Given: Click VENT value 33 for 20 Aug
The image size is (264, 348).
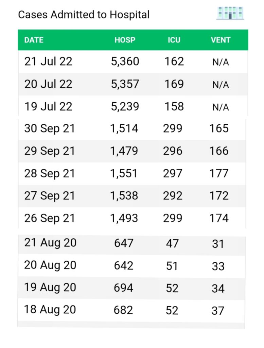Looking at the screenshot, I should click(x=218, y=266).
